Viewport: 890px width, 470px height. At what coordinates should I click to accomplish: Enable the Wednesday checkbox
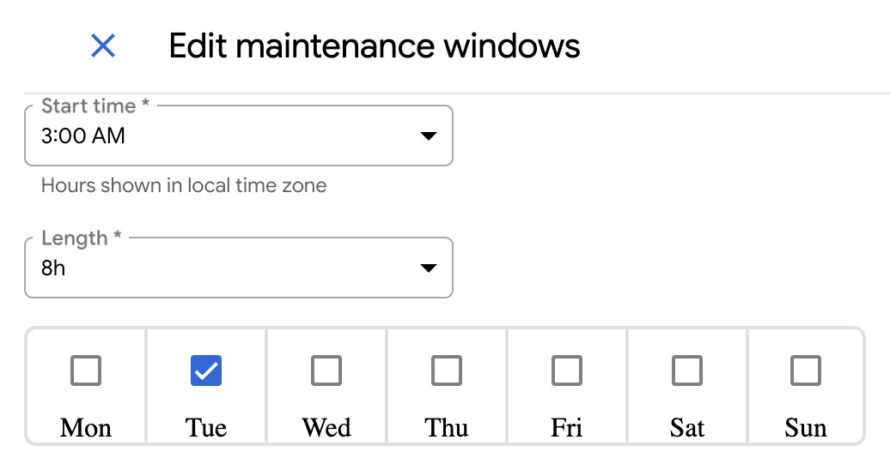326,371
